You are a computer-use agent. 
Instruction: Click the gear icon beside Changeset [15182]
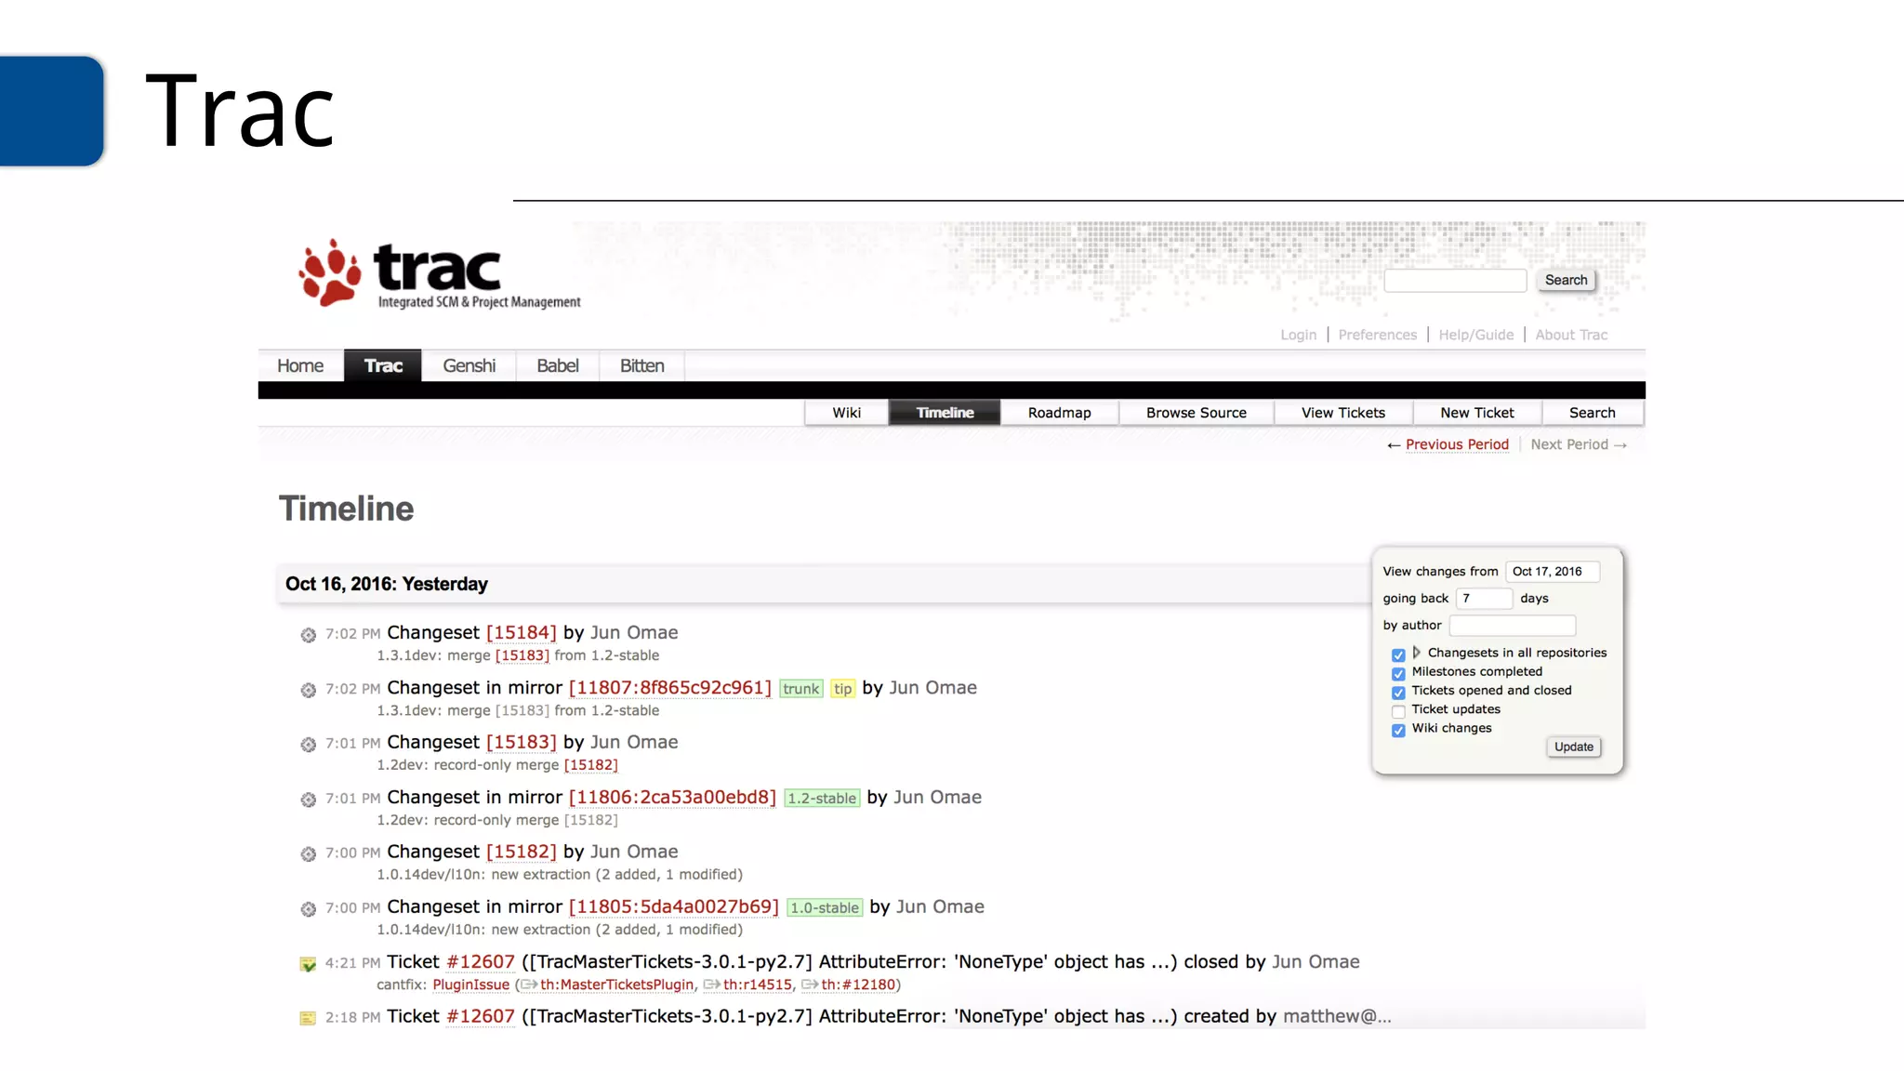coord(309,853)
